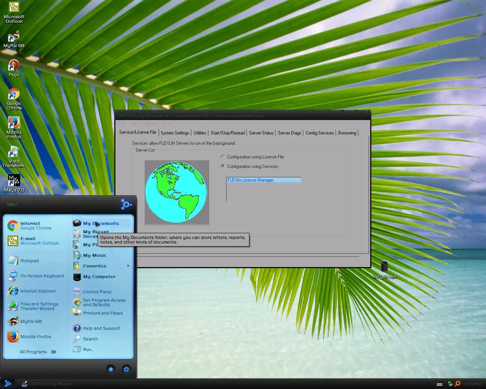Switch to Server Status tab

coord(261,133)
